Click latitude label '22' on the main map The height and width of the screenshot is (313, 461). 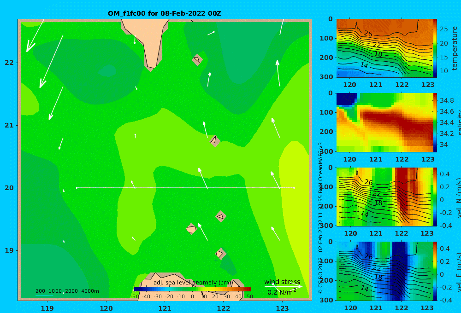9,63
